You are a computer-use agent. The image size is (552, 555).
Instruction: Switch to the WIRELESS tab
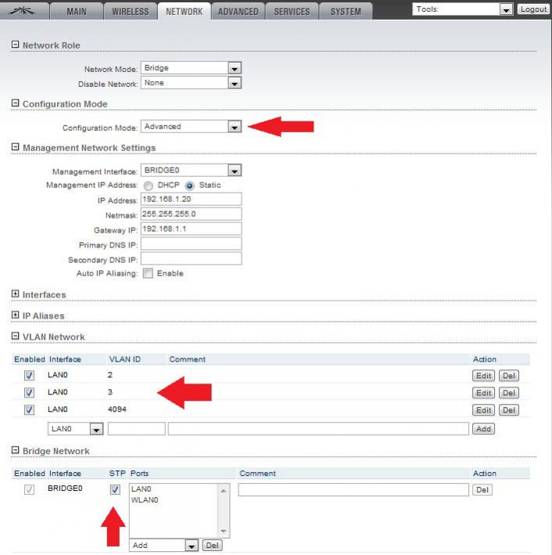(x=131, y=12)
